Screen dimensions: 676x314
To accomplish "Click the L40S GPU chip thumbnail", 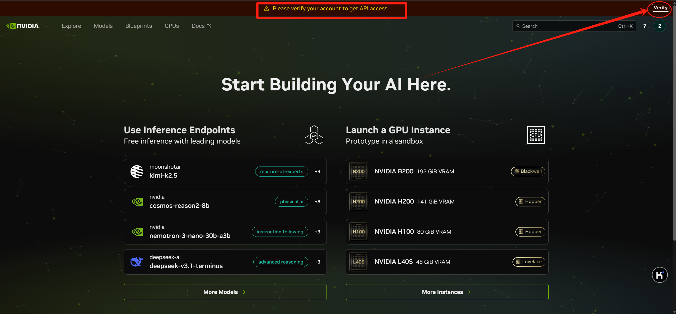I will (358, 262).
